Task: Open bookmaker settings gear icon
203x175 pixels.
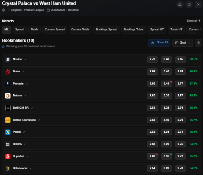Action: 198,43
